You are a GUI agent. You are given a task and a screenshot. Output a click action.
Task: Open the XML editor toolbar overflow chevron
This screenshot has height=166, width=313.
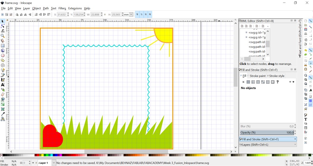click(x=268, y=26)
